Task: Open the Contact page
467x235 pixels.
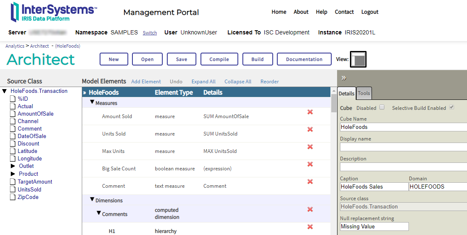Action: coord(344,12)
